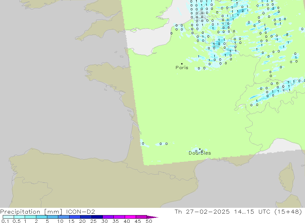Click the '45' legend value
305x223 pixels.
(x=138, y=221)
